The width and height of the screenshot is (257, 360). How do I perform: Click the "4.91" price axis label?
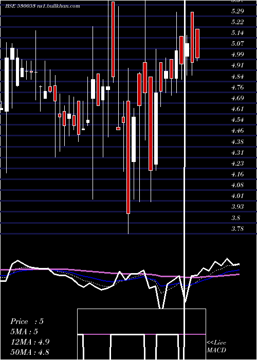point(237,65)
